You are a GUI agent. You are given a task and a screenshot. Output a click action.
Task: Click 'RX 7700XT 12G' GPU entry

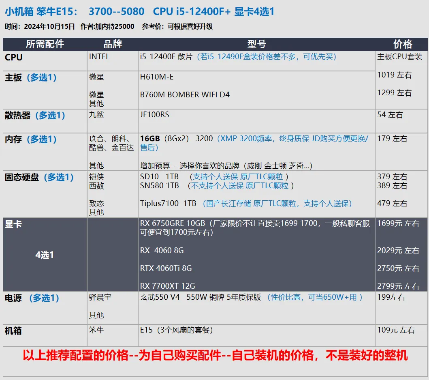(167, 286)
